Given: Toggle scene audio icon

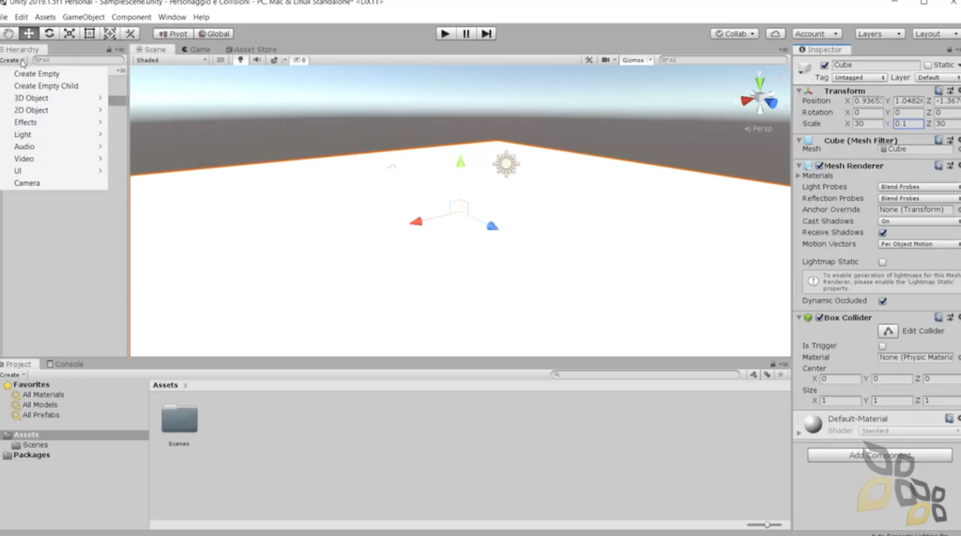Looking at the screenshot, I should coord(257,60).
